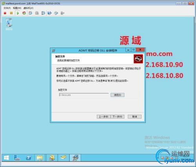Click the 加密文件 label above the path field
Screen dimensions: 196x167
[x=62, y=90]
